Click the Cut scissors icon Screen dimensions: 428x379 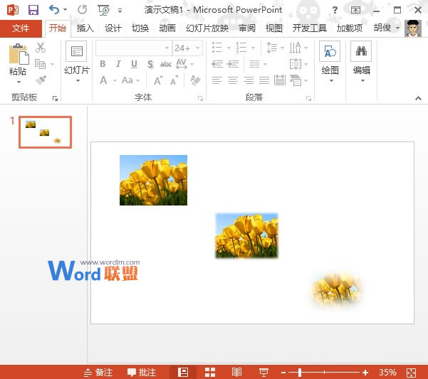[x=41, y=48]
